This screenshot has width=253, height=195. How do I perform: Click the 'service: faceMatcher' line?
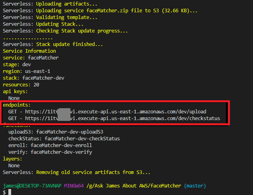tap(30, 58)
